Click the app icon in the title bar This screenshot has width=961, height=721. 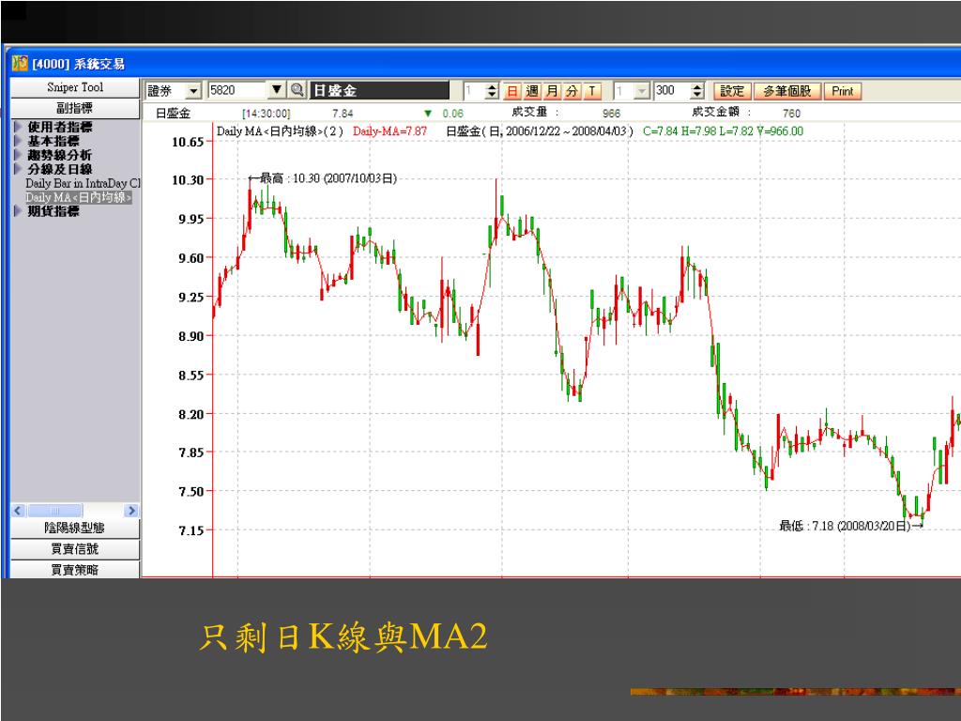tap(20, 63)
